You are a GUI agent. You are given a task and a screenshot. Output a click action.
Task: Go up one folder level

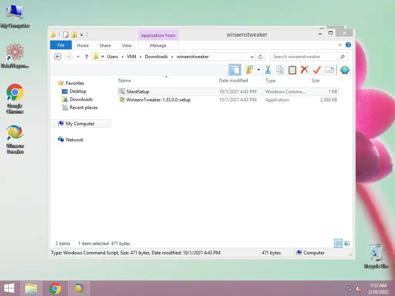(x=87, y=57)
